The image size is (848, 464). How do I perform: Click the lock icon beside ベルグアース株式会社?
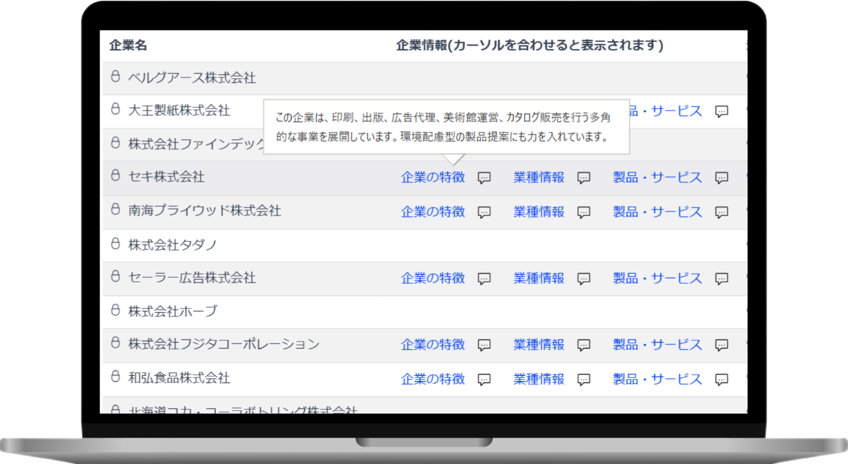(115, 77)
